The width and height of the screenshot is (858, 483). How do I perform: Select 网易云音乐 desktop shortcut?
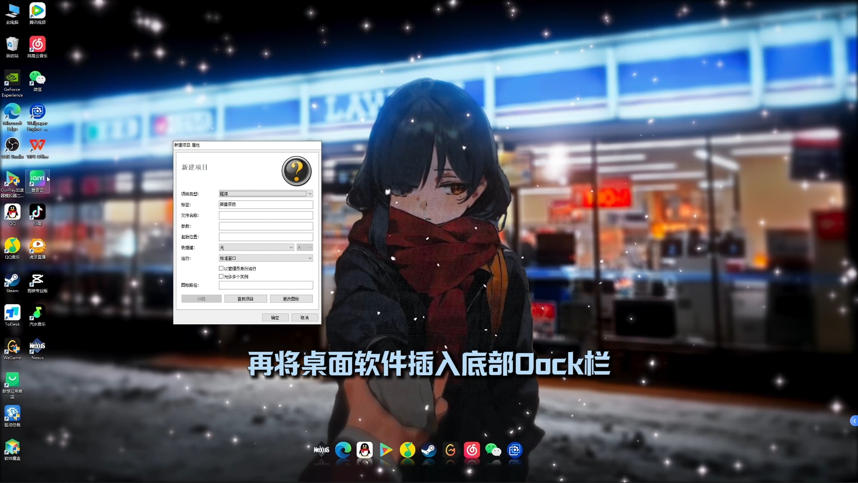38,47
